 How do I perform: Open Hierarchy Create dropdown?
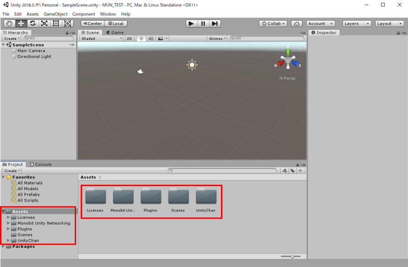(x=12, y=38)
